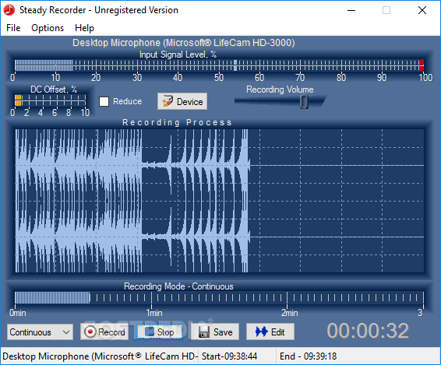
Task: Click the Desktop Microphone status bar text
Action: tap(100, 356)
